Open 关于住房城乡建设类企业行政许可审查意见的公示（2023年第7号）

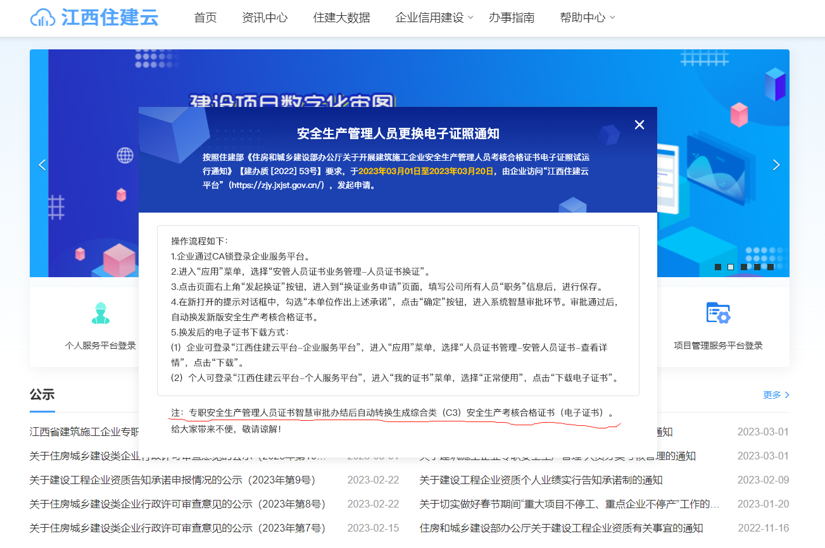tap(177, 528)
